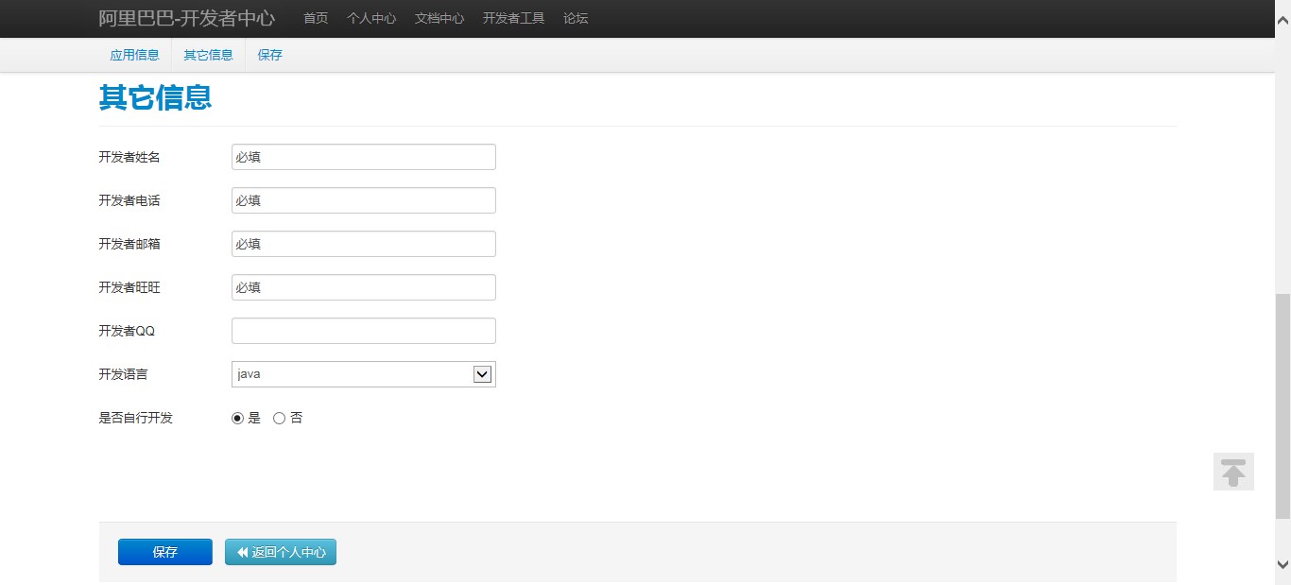This screenshot has height=585, width=1291.
Task: Click the blue 保存 button
Action: pos(165,552)
